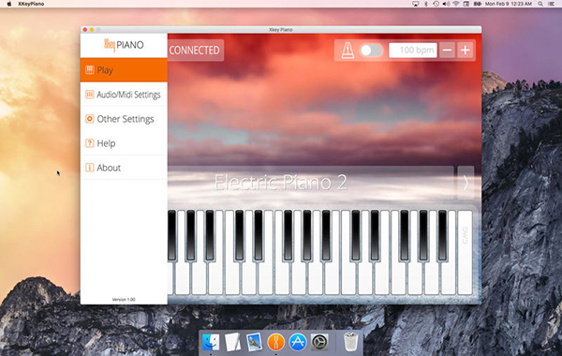The width and height of the screenshot is (562, 356).
Task: Click the question mark icon beside Help
Action: click(90, 143)
